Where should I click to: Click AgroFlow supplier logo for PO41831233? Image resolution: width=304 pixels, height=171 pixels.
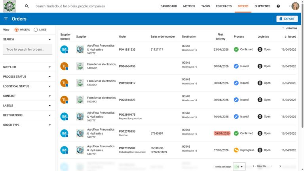[80, 49]
